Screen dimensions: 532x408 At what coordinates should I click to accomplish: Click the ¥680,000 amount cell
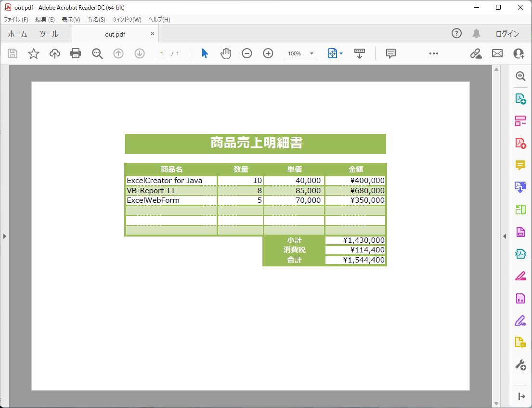(355, 190)
